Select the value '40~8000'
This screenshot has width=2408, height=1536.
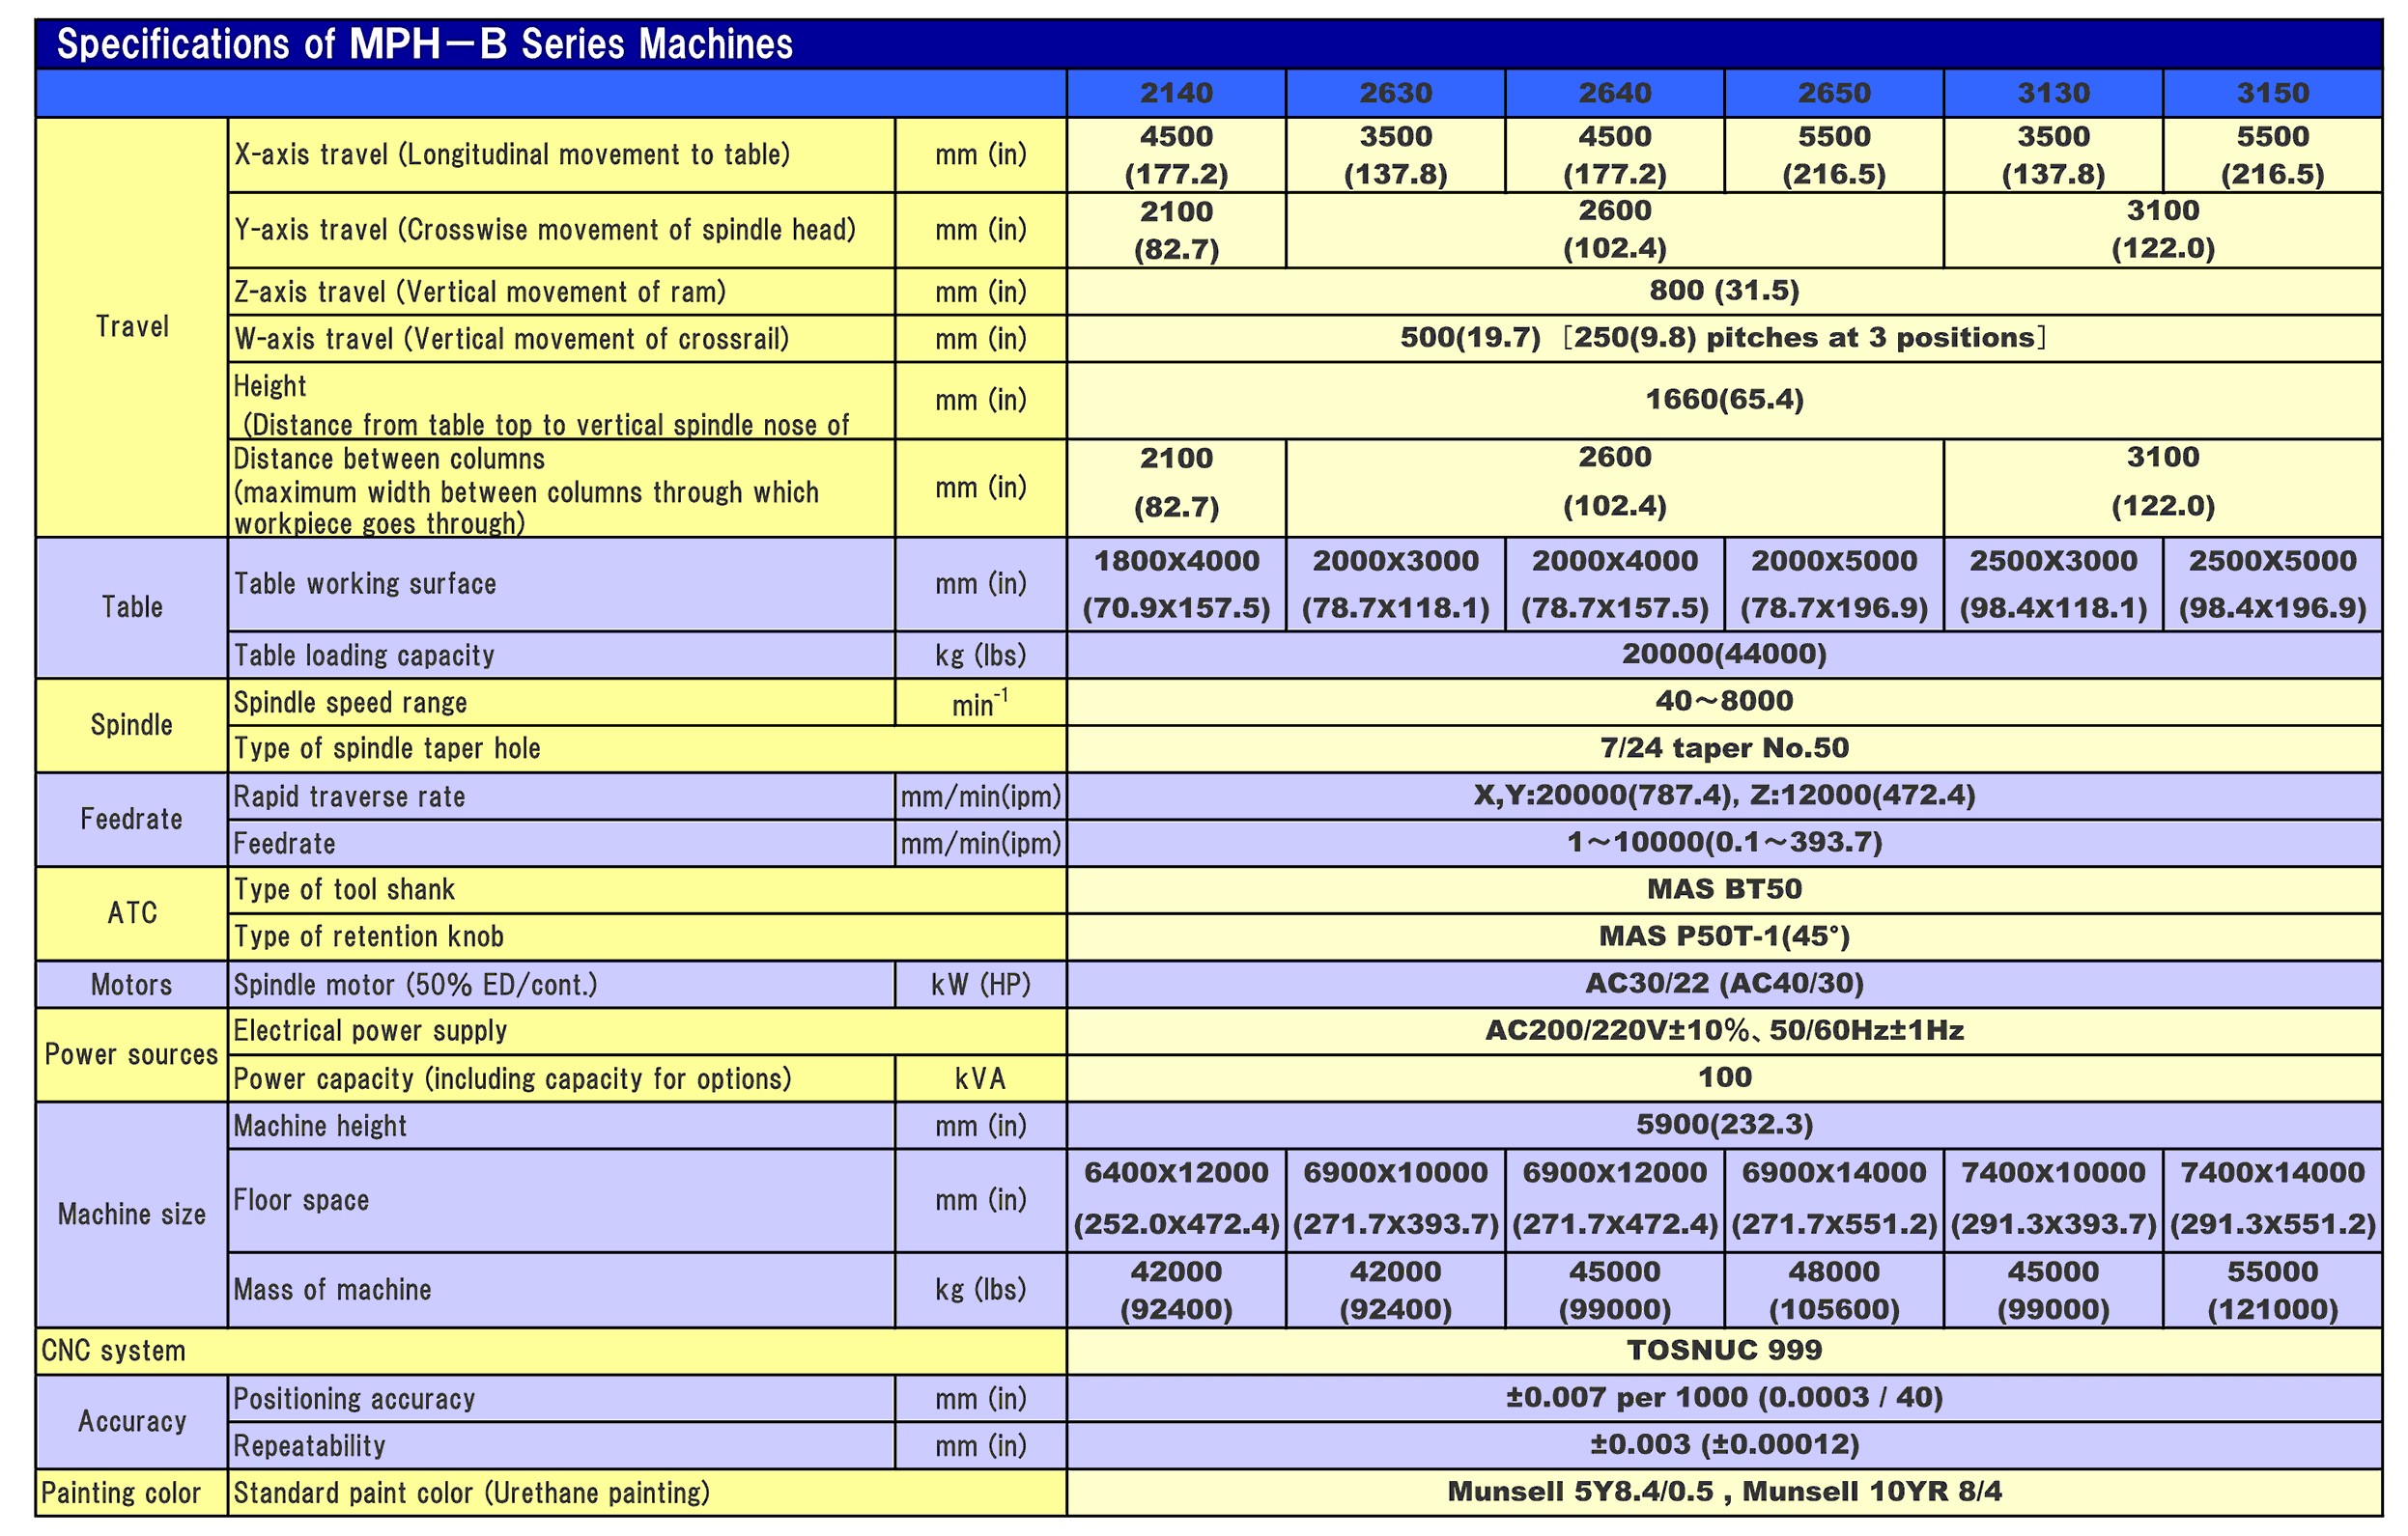coord(1724,701)
